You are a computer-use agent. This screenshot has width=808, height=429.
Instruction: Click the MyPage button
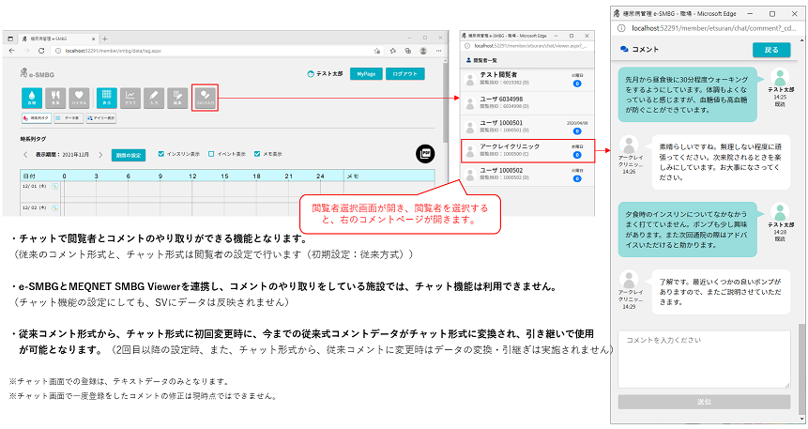click(366, 74)
